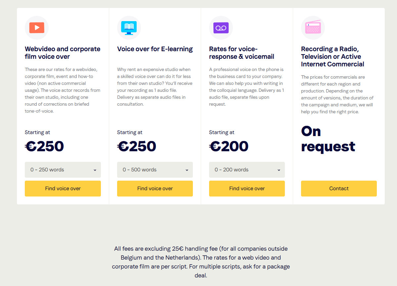Click the handling fee notice paragraph
Viewport: 397px width, 286px height.
coord(201,262)
